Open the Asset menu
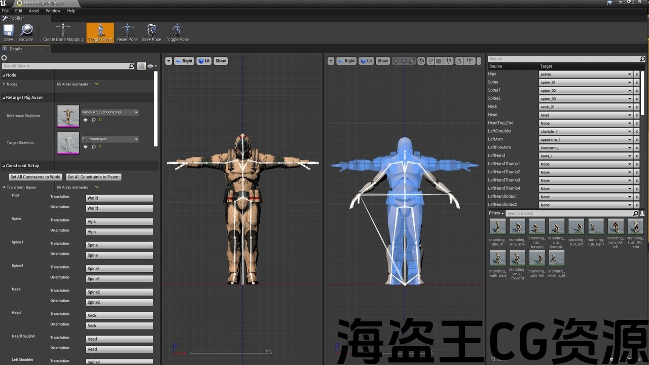 click(x=34, y=11)
